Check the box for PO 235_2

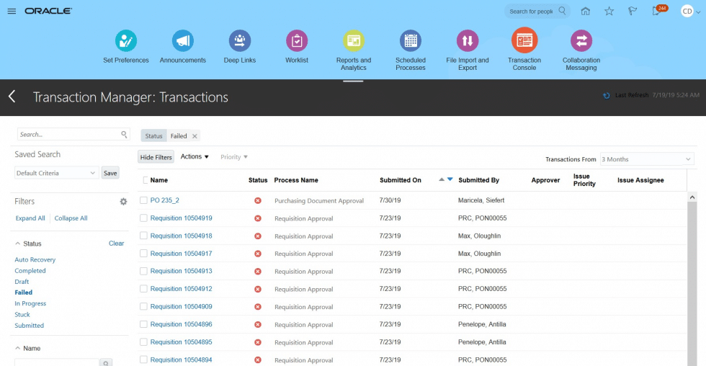(144, 200)
